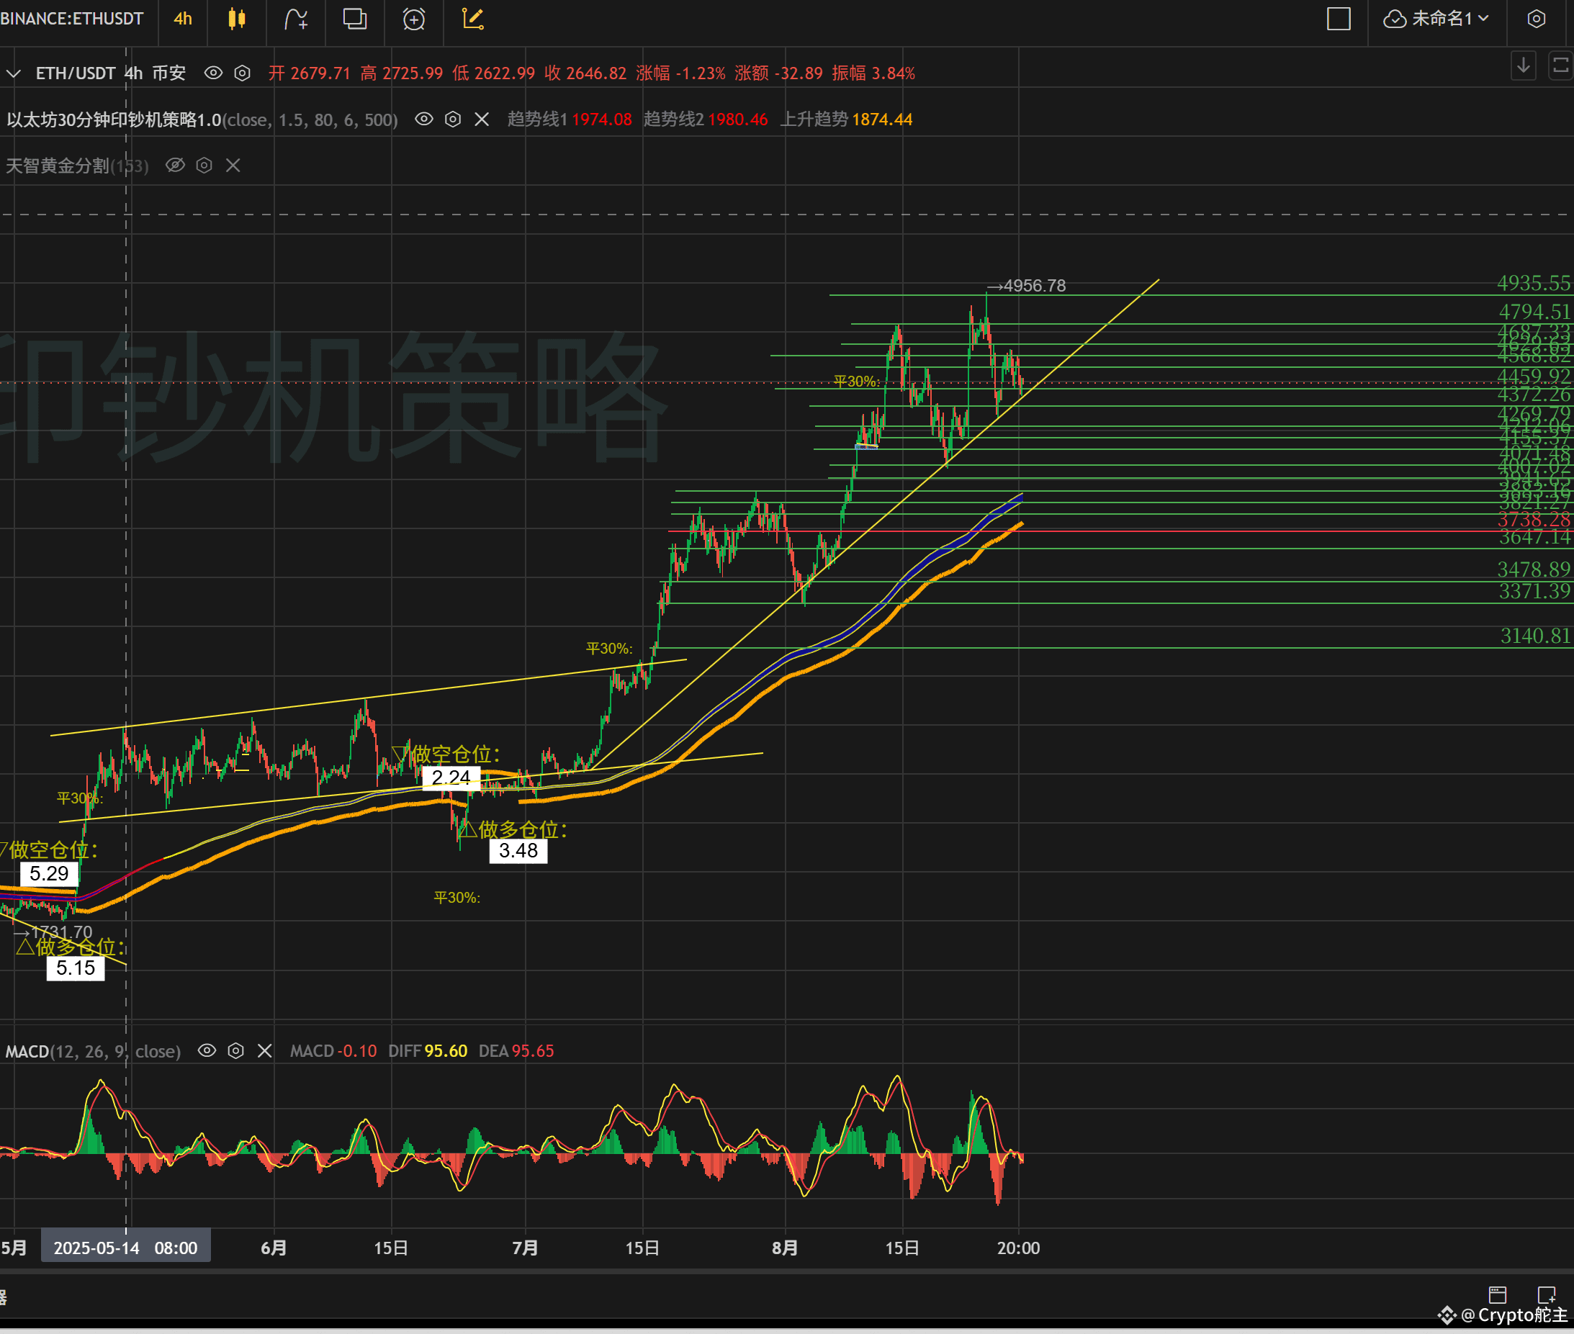Remove the 天智黄金分割 indicator
The image size is (1574, 1334).
click(233, 166)
